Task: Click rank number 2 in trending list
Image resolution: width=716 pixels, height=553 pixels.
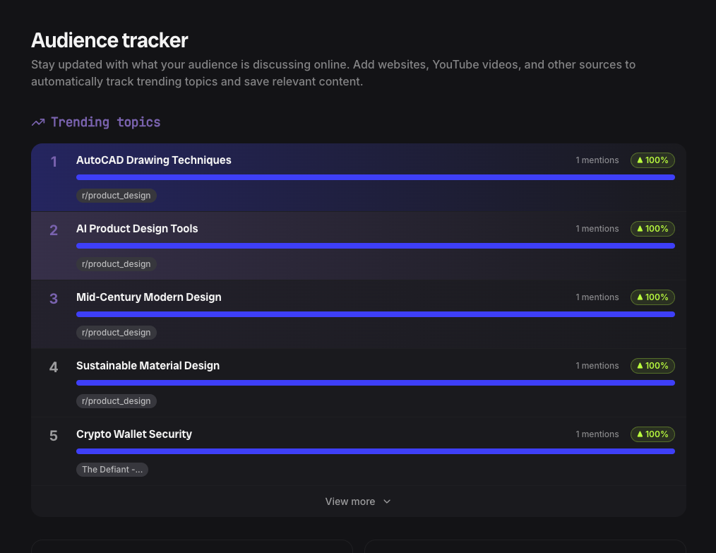Action: pos(54,230)
